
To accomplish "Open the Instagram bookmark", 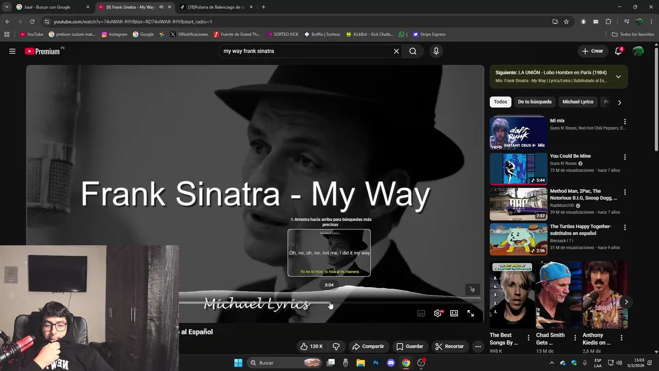I will (114, 35).
